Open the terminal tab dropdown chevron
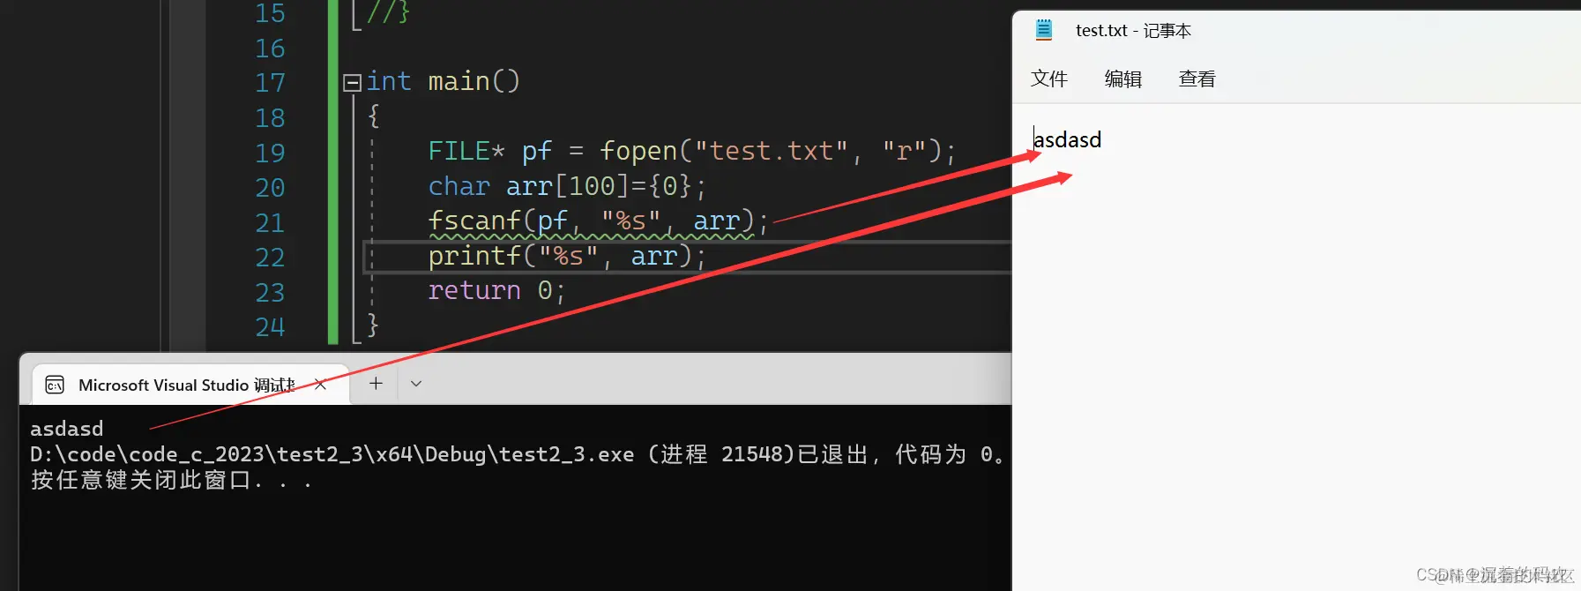This screenshot has height=591, width=1581. (x=416, y=384)
